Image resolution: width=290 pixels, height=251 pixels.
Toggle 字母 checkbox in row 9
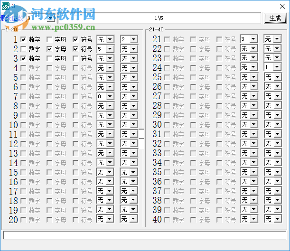click(x=49, y=115)
